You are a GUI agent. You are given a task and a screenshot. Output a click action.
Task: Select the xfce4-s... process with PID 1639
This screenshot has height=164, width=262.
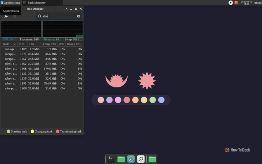click(11, 79)
